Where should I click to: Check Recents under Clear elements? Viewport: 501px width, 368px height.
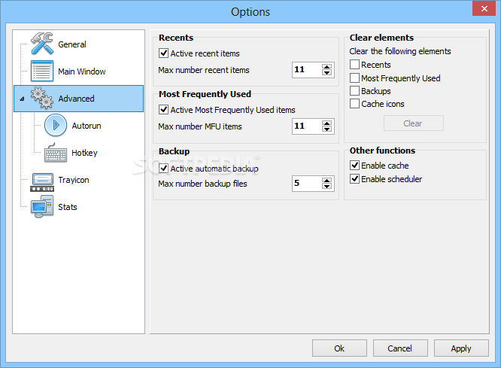(354, 64)
